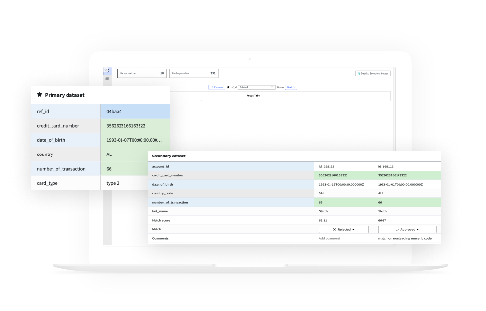Select country code AL9
This screenshot has width=486, height=311.
coord(381,193)
